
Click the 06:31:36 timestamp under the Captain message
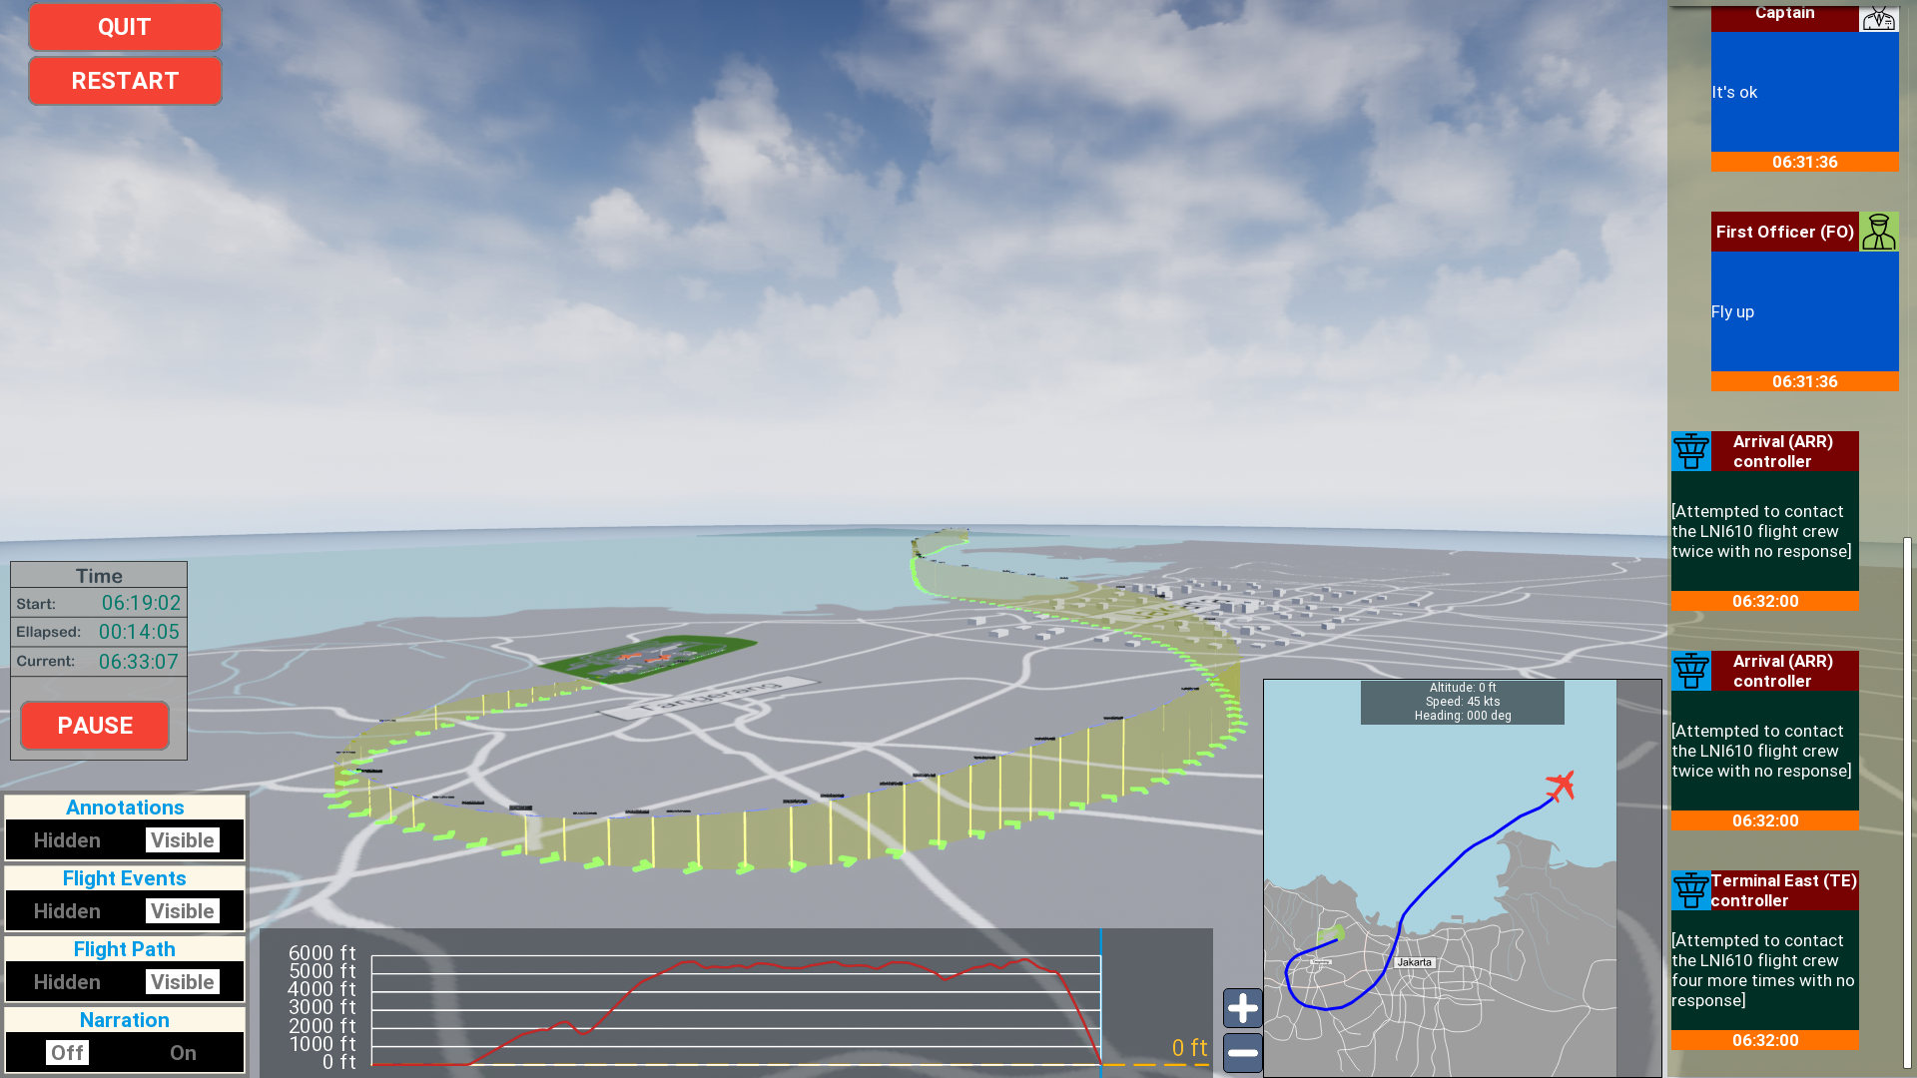(1804, 162)
